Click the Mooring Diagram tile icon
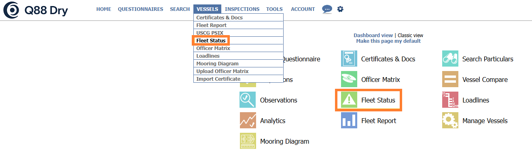532x159 pixels. 248,141
